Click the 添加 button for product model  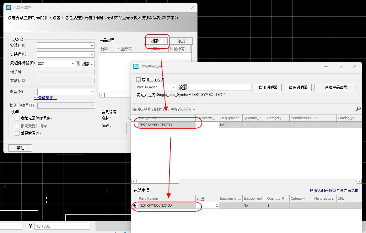pyautogui.click(x=181, y=41)
